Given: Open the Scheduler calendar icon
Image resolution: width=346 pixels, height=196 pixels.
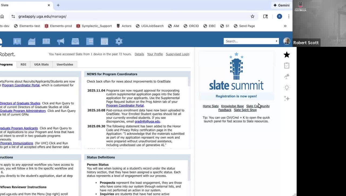Looking at the screenshot, I should (104, 41).
